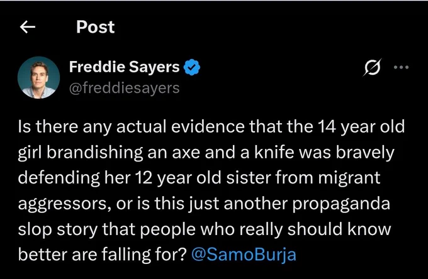Click the blue verified checkmark badge
The width and height of the screenshot is (428, 279).
coord(192,67)
